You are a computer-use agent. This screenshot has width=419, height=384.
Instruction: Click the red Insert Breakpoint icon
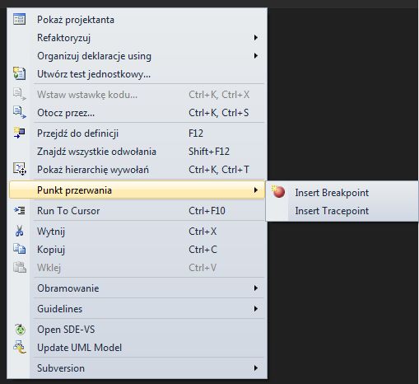pos(278,192)
